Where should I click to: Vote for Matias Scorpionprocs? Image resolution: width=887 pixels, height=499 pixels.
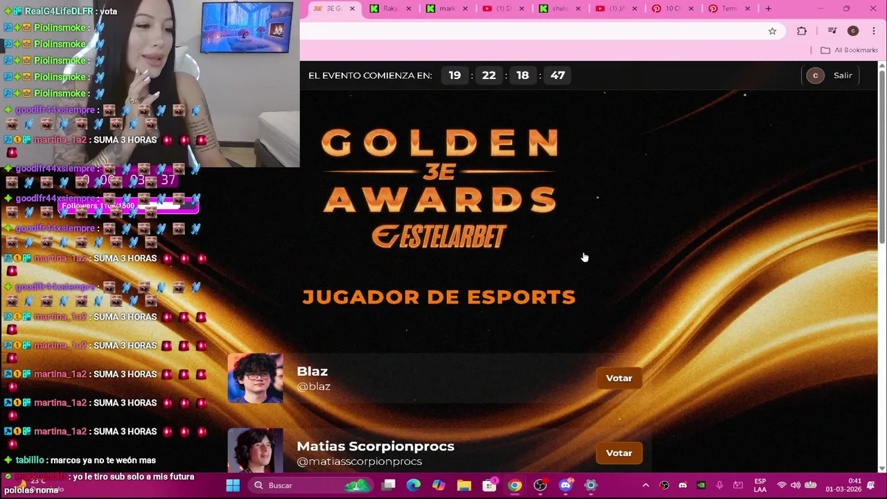[619, 453]
